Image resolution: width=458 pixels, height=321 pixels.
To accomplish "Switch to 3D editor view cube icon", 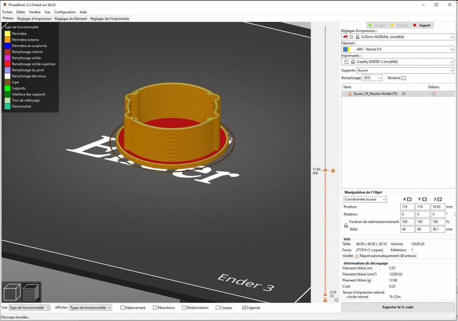I will point(12,292).
